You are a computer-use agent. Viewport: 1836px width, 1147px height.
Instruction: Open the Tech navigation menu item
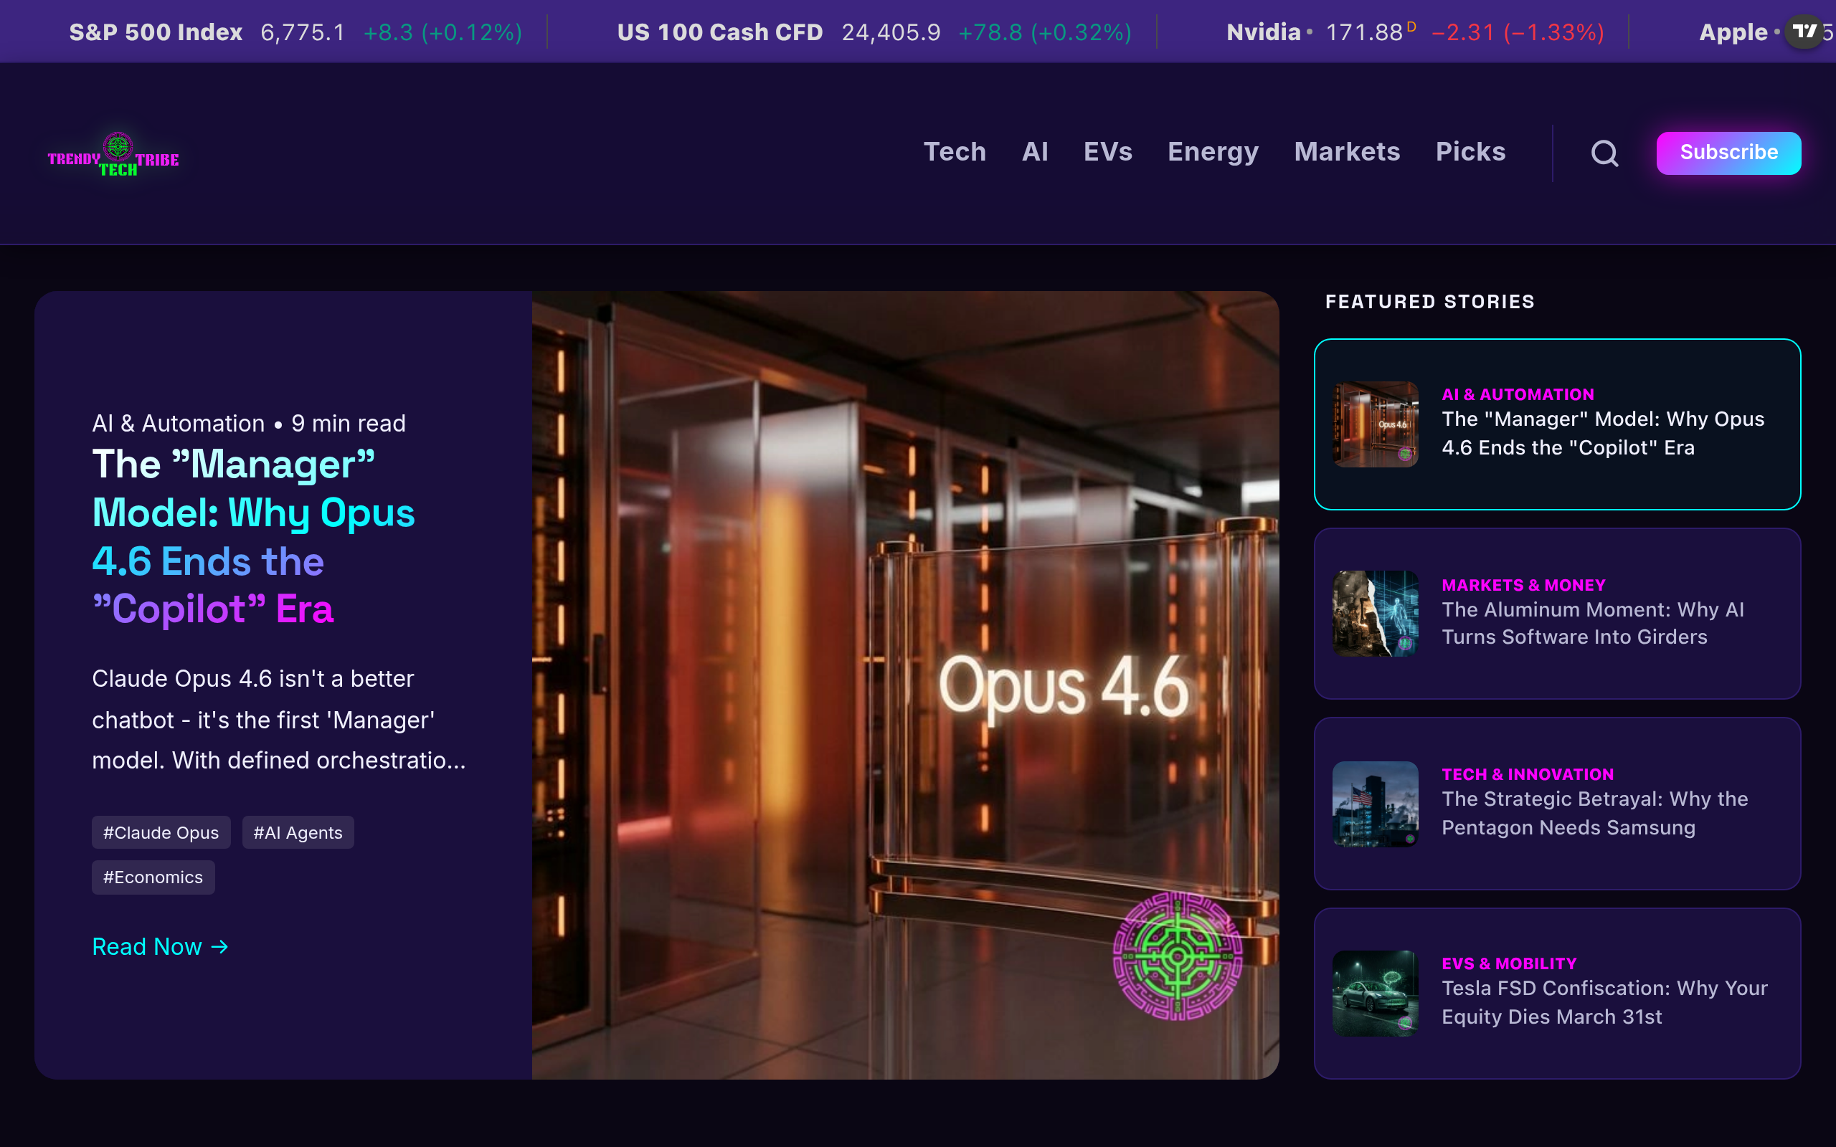pyautogui.click(x=955, y=152)
